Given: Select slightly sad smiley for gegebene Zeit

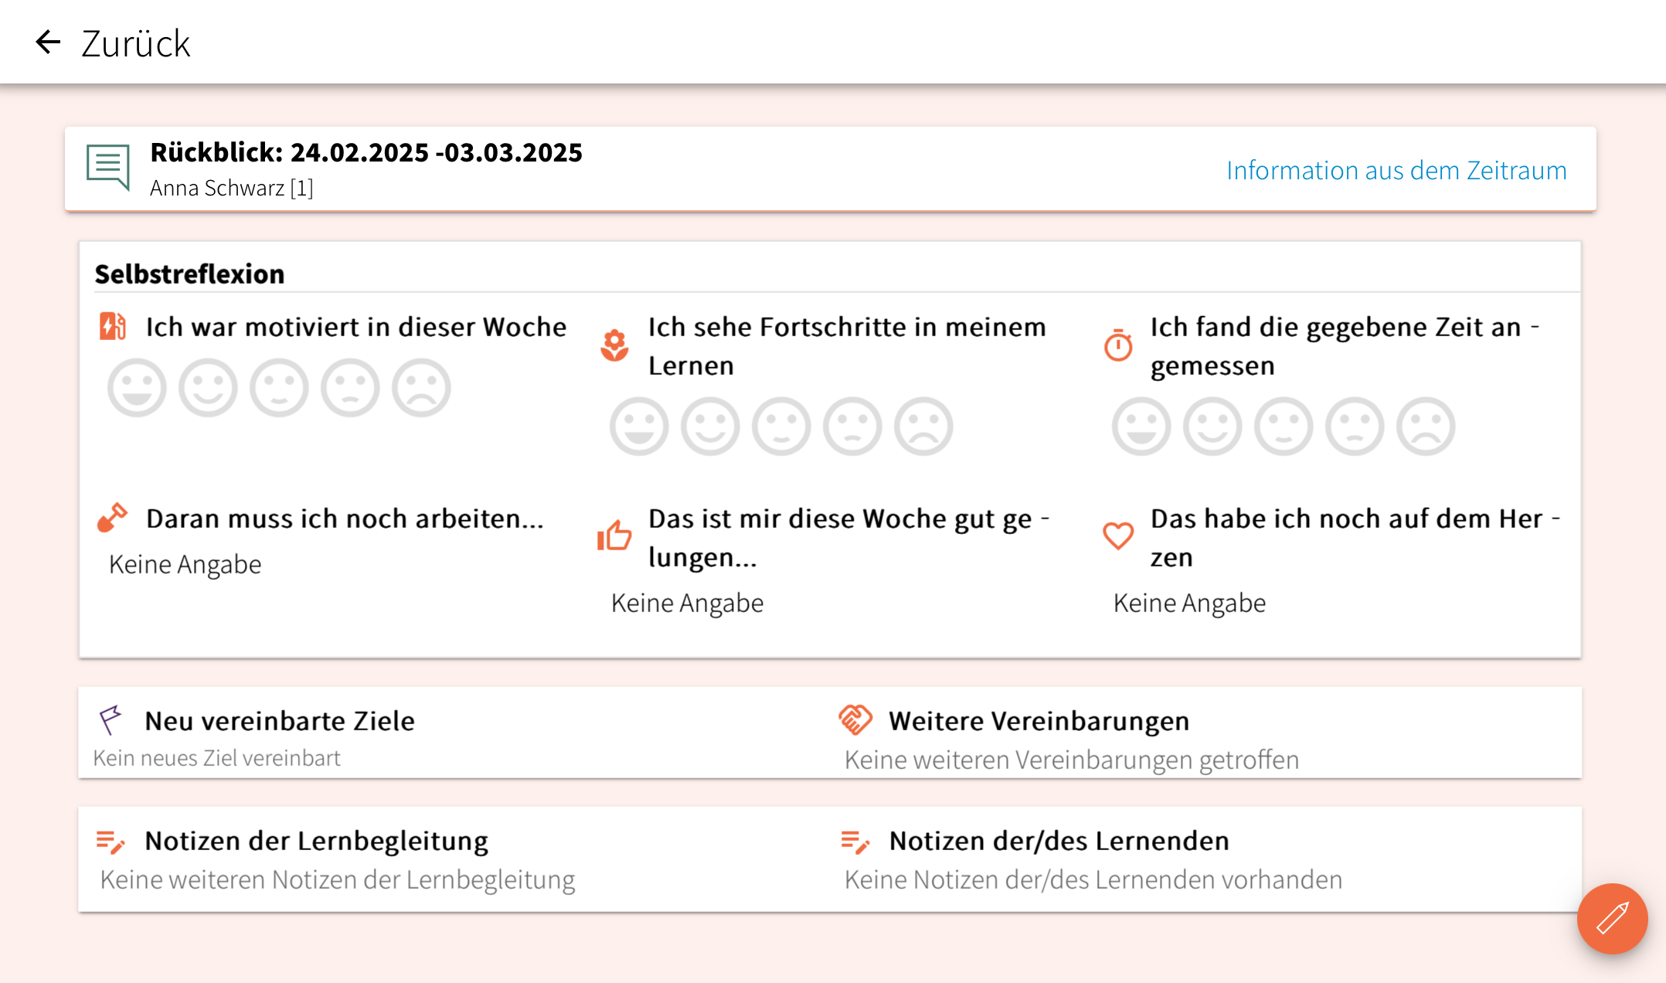Looking at the screenshot, I should 1355,427.
